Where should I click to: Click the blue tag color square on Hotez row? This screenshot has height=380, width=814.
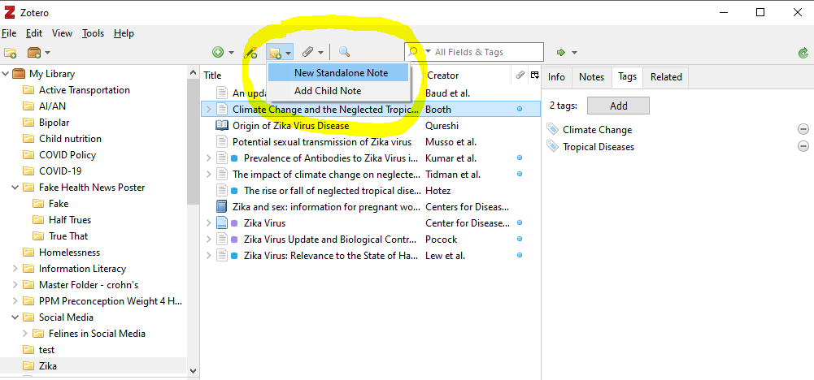coord(234,190)
